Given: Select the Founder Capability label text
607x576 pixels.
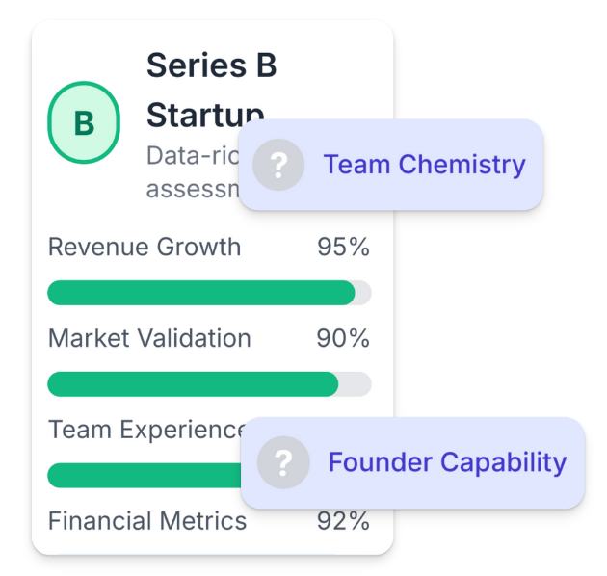Looking at the screenshot, I should point(447,462).
